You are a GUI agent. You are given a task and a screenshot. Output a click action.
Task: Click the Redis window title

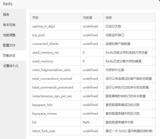pos(8,4)
